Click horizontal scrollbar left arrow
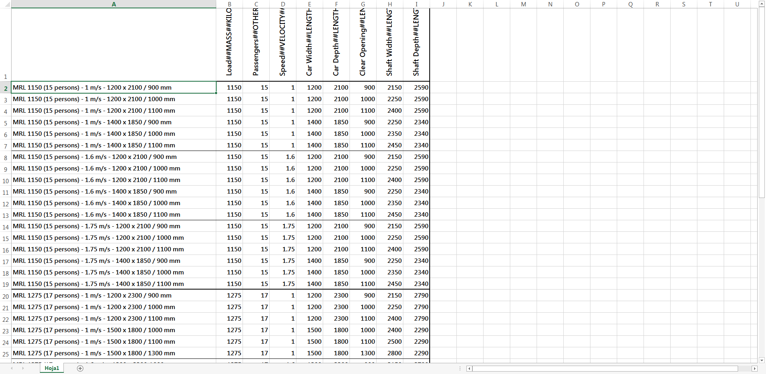The image size is (766, 374). point(470,369)
